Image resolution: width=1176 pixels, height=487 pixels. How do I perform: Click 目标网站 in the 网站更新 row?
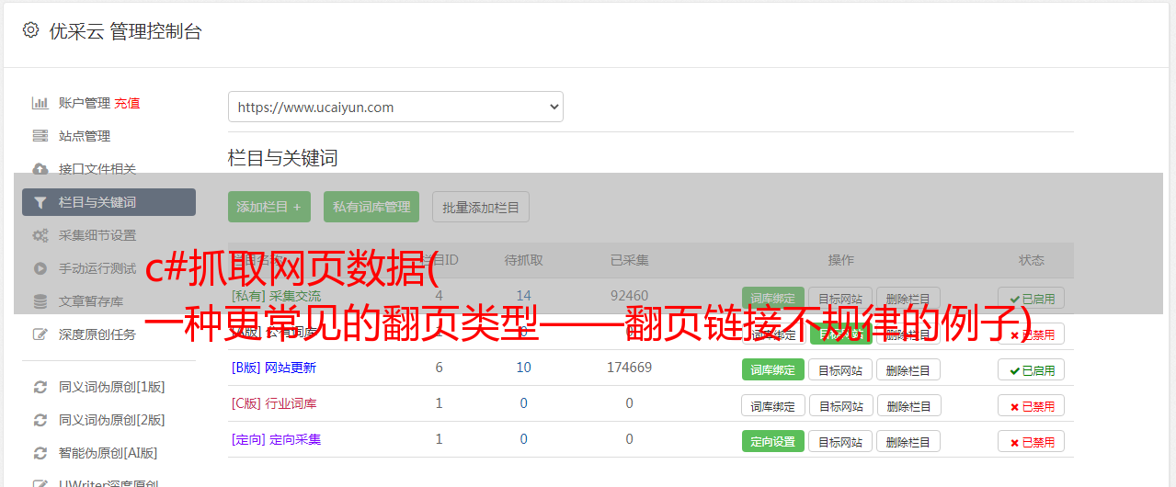click(841, 369)
